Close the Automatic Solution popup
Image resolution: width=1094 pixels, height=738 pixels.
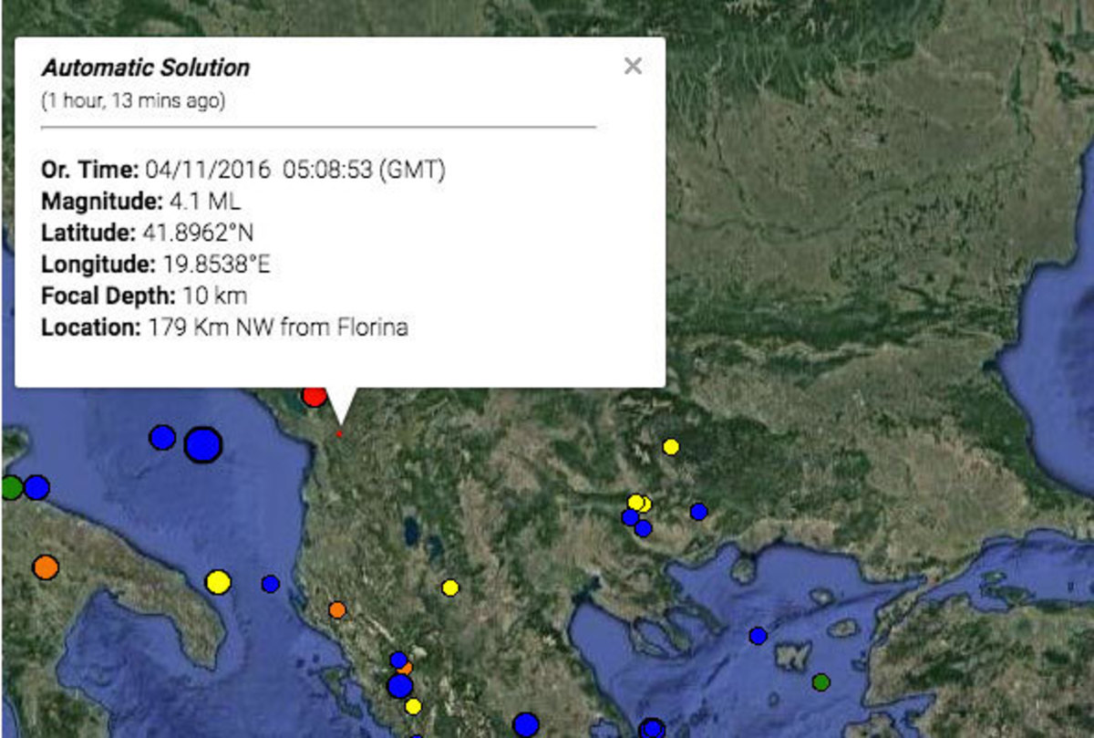[633, 66]
